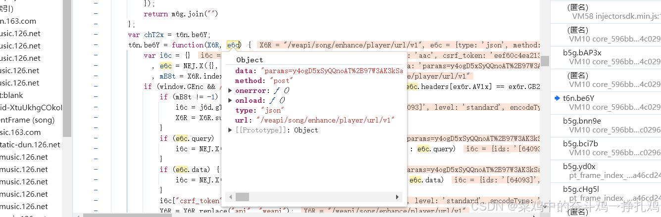The width and height of the screenshot is (661, 217).
Task: Click the Object header in the tooltip
Action: pos(250,60)
